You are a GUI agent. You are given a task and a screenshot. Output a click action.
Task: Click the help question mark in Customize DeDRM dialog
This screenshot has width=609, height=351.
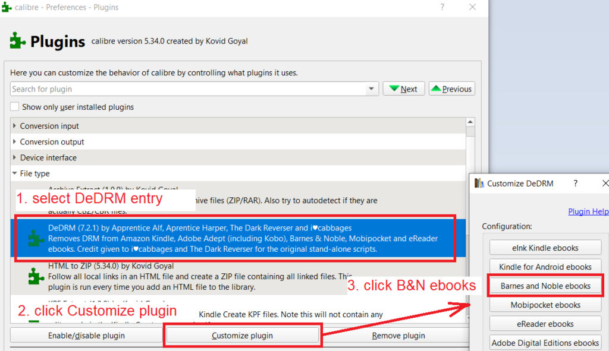pyautogui.click(x=575, y=184)
